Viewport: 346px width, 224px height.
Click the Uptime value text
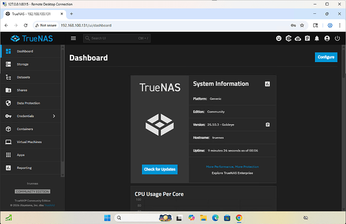pyautogui.click(x=233, y=150)
